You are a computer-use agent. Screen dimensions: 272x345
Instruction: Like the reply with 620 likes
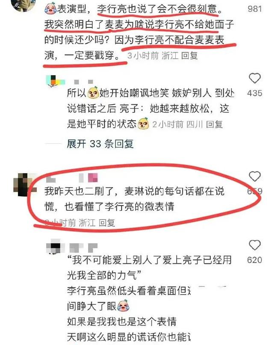click(x=254, y=245)
